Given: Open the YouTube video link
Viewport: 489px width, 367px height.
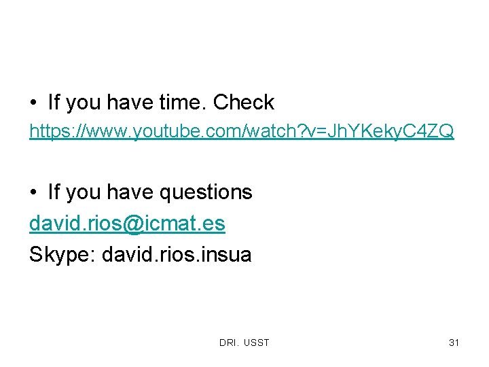Looking at the screenshot, I should 241,132.
